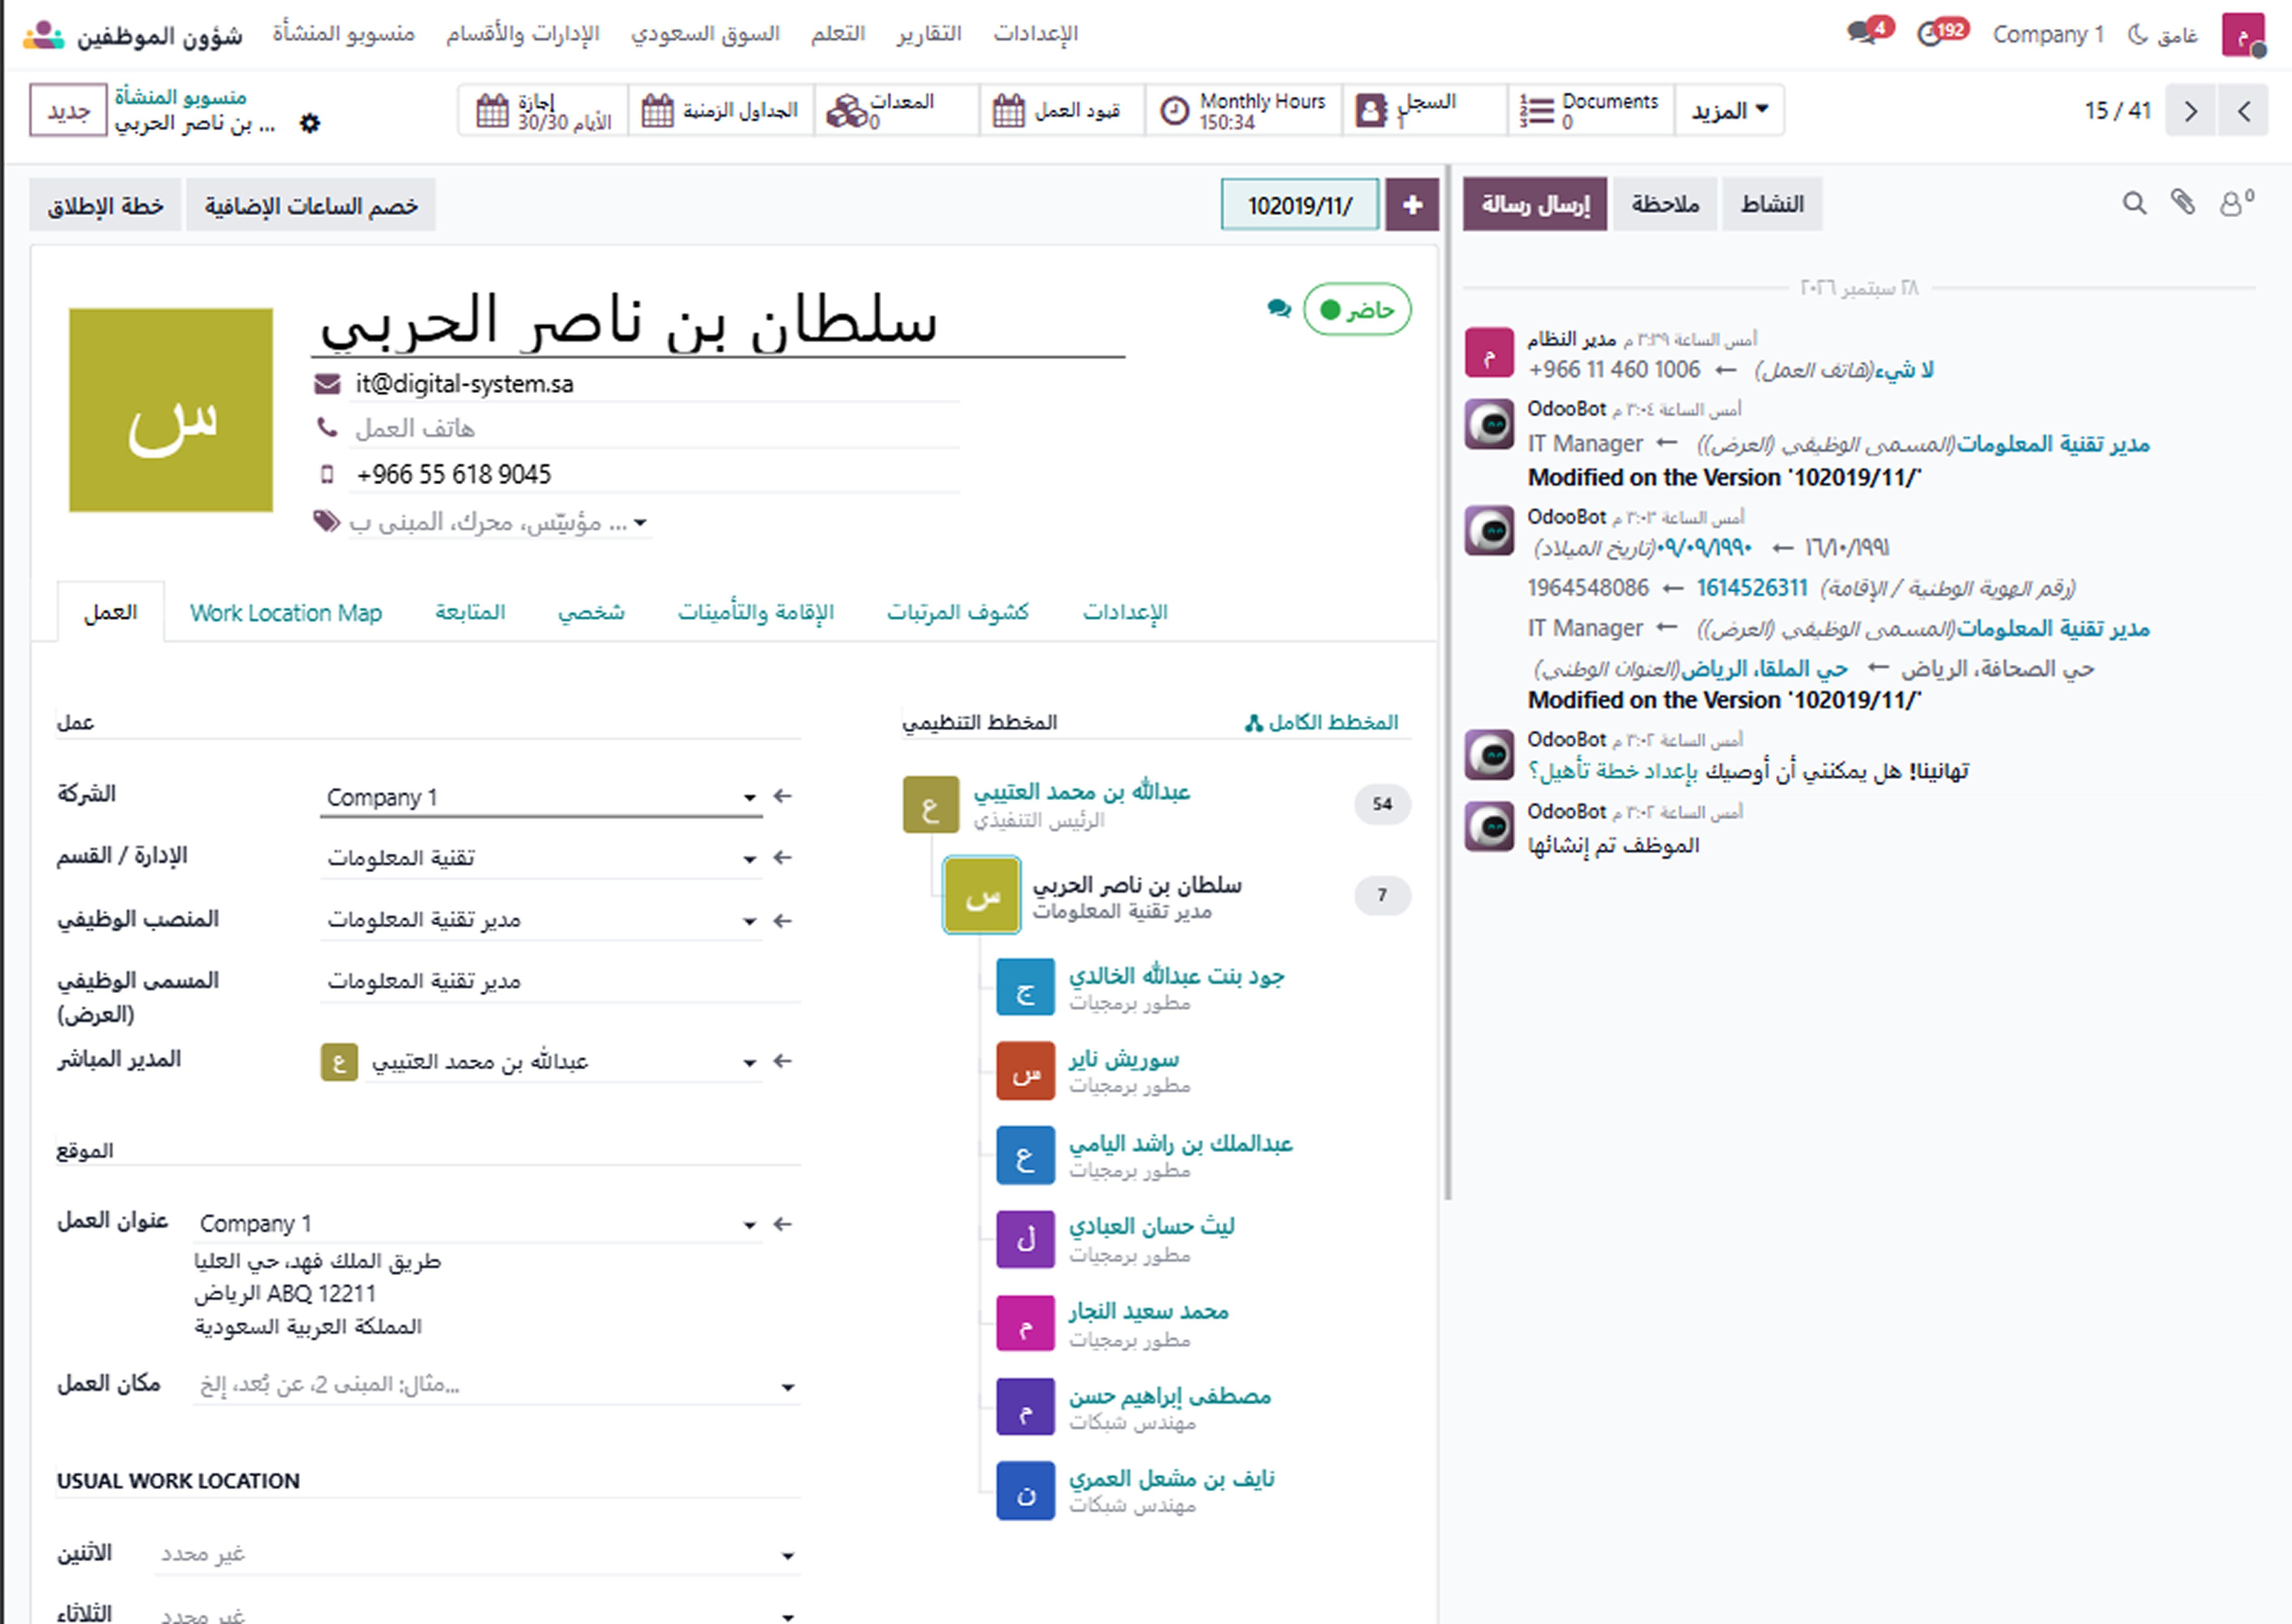Switch to the المتابعة tab

[470, 613]
